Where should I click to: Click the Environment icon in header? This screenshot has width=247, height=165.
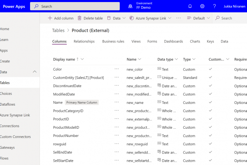click(x=130, y=6)
